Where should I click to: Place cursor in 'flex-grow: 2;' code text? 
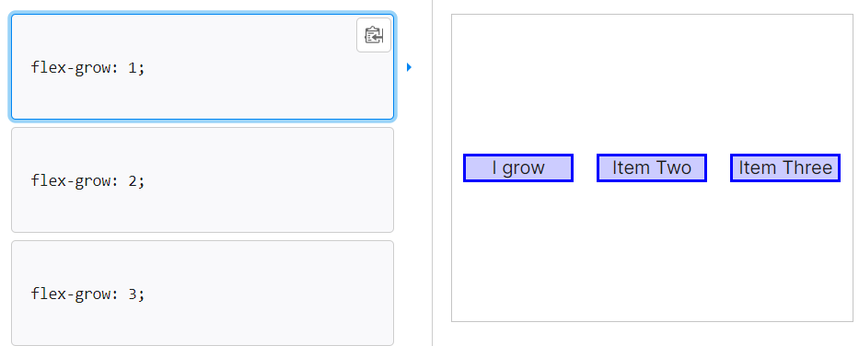[x=87, y=180]
